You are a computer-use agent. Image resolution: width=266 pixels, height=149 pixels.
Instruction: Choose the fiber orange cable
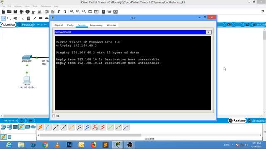pyautogui.click(x=71, y=127)
